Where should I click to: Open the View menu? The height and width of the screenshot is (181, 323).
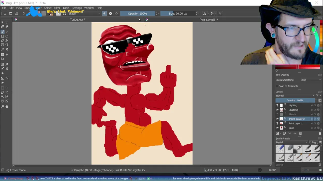pyautogui.click(x=19, y=8)
